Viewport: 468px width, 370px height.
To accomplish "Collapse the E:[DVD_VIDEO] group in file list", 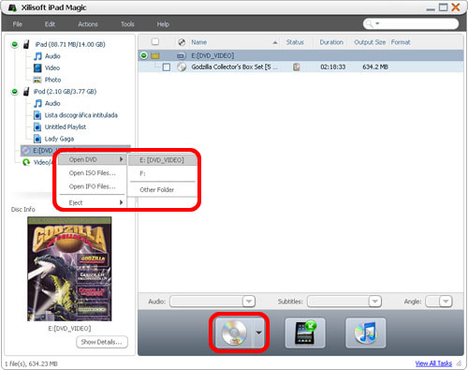I will pos(144,55).
